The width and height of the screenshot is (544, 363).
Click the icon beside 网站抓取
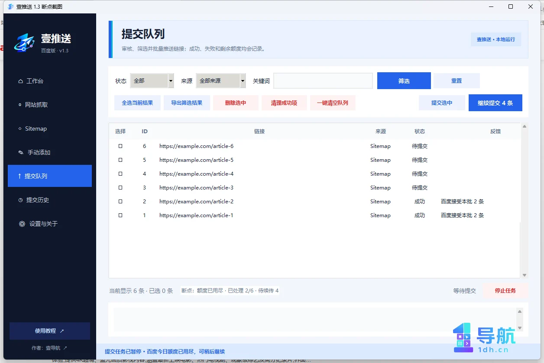pyautogui.click(x=20, y=105)
